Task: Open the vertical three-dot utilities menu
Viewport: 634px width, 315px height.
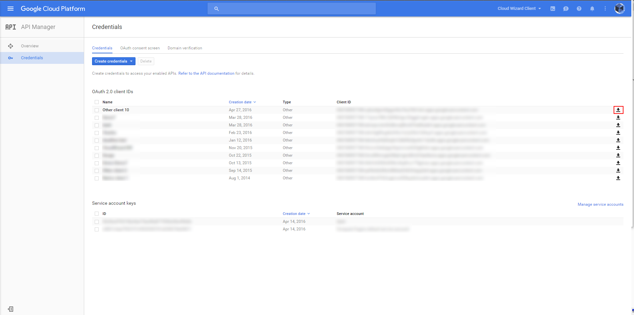Action: 605,9
